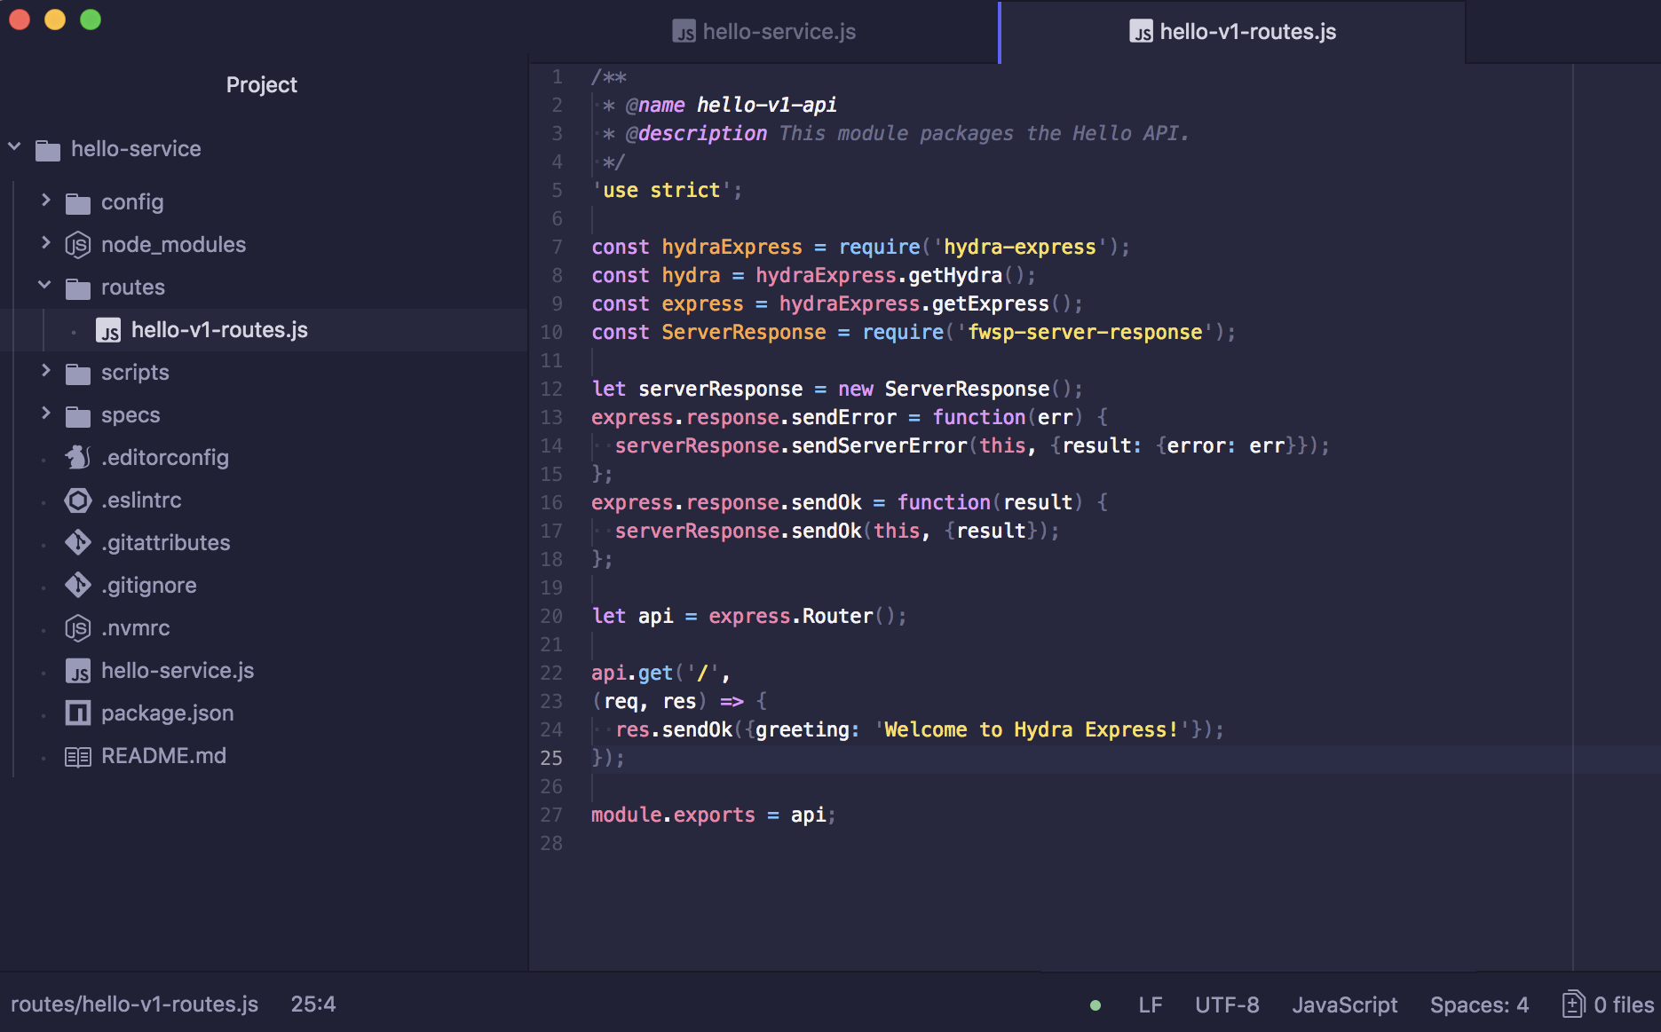The width and height of the screenshot is (1661, 1032).
Task: Click the getExpress() call on line 9
Action: (1002, 304)
